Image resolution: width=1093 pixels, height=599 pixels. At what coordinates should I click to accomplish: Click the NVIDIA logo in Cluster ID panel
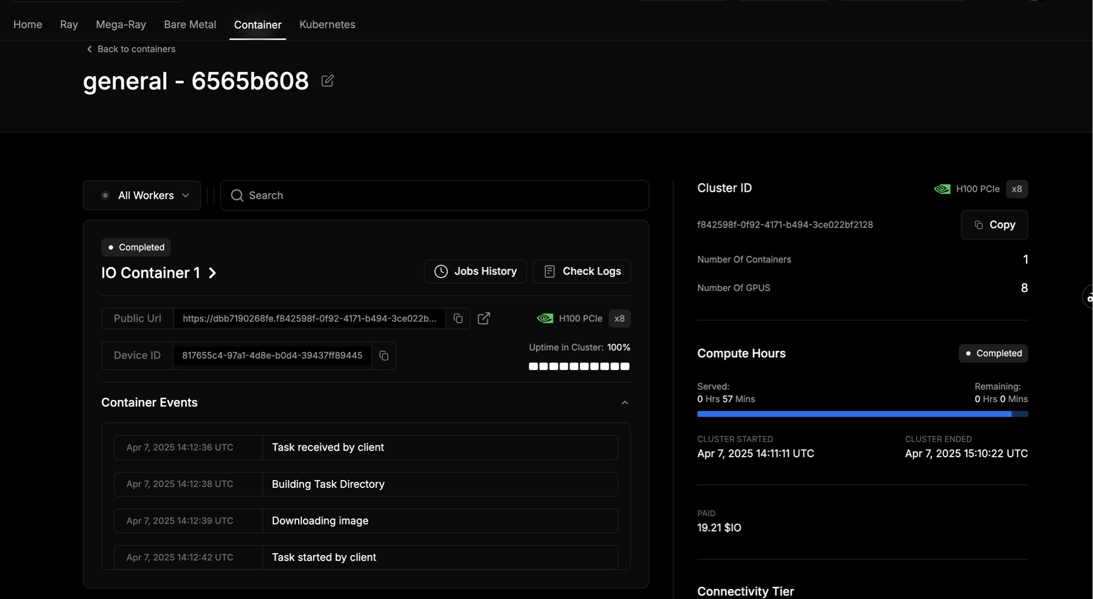(x=942, y=189)
